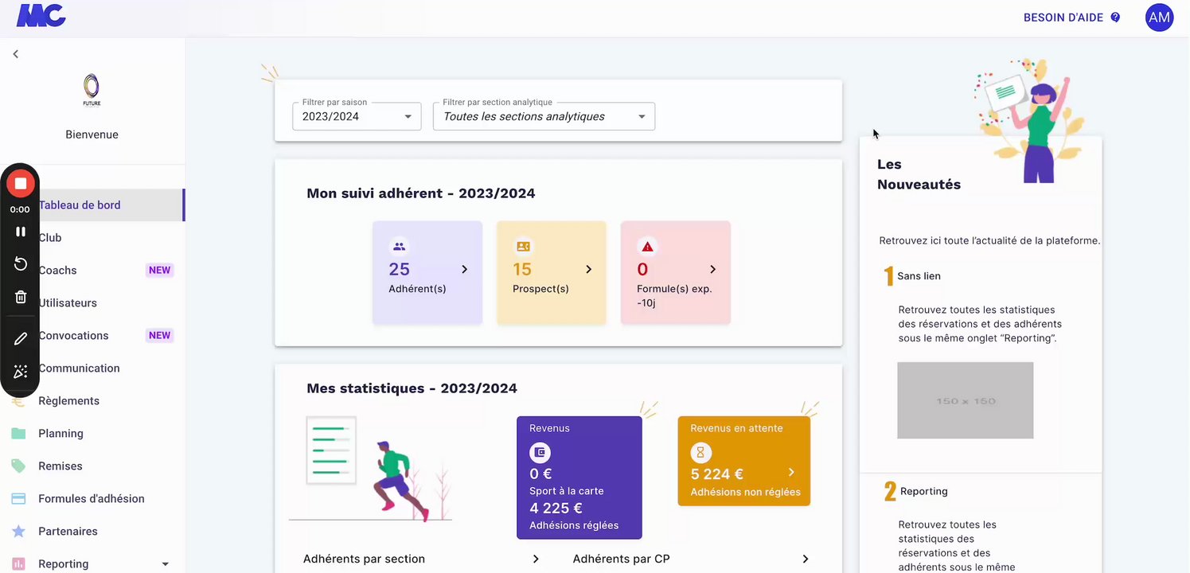Click the MC logo in the header
This screenshot has width=1190, height=573.
[x=41, y=16]
